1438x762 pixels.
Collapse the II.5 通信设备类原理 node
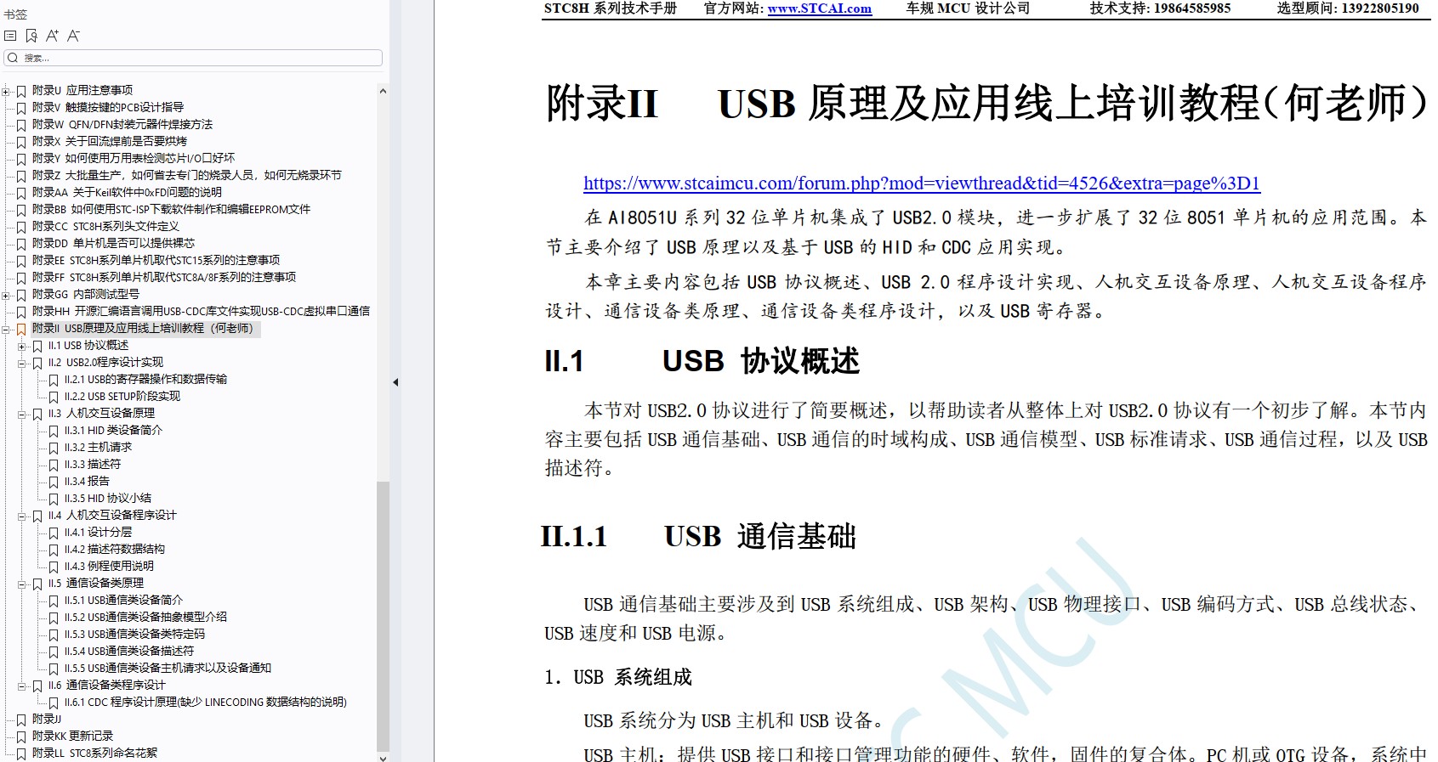click(22, 584)
